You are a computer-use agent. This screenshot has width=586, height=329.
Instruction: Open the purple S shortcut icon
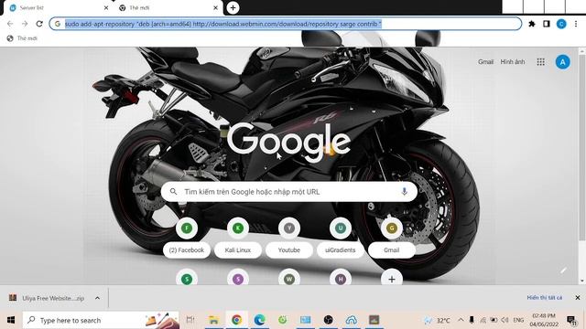click(x=238, y=279)
